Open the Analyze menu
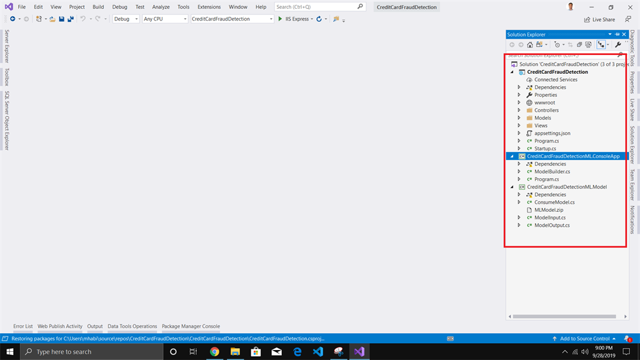 [161, 7]
